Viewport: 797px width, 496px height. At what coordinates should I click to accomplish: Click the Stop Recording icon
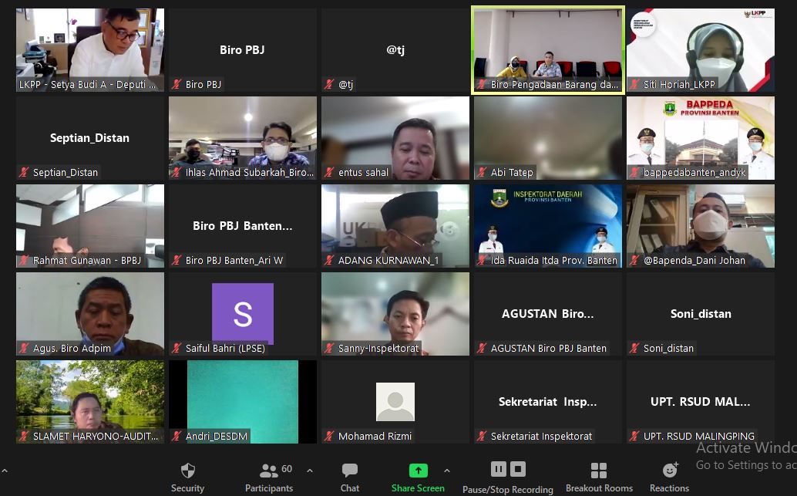[517, 468]
